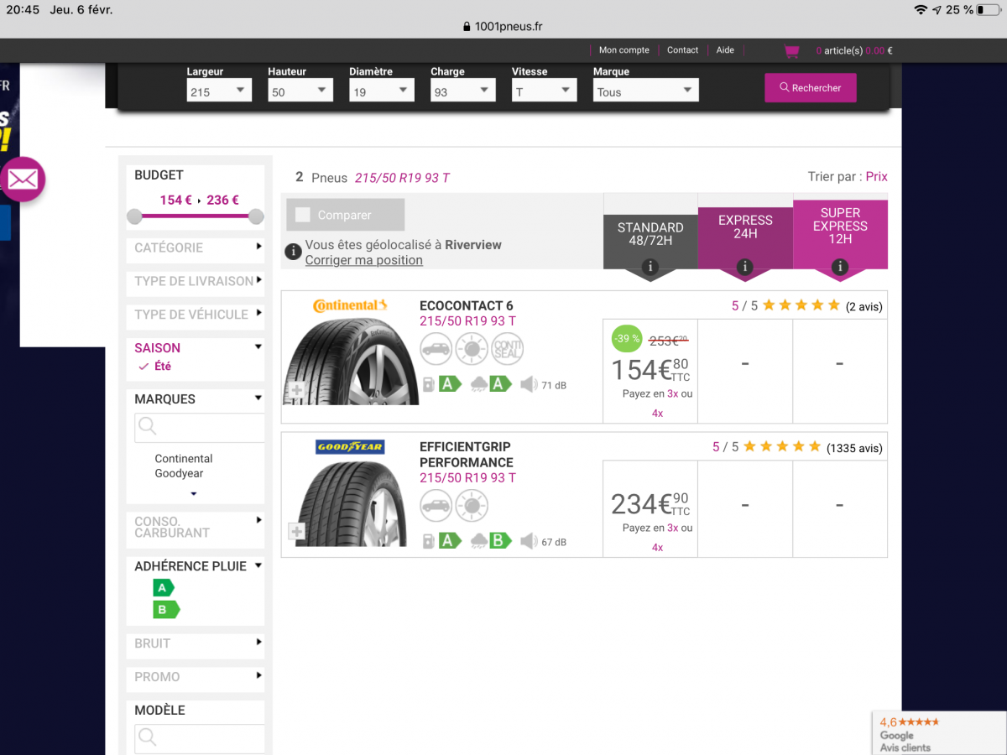Click the geolocation info icon
The height and width of the screenshot is (755, 1007).
(x=293, y=251)
